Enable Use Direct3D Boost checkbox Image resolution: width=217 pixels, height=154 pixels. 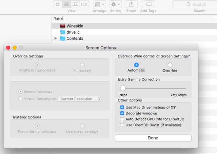pos(122,125)
